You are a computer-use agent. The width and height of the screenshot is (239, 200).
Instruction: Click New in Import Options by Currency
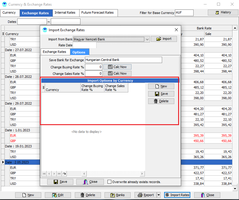coord(161,86)
